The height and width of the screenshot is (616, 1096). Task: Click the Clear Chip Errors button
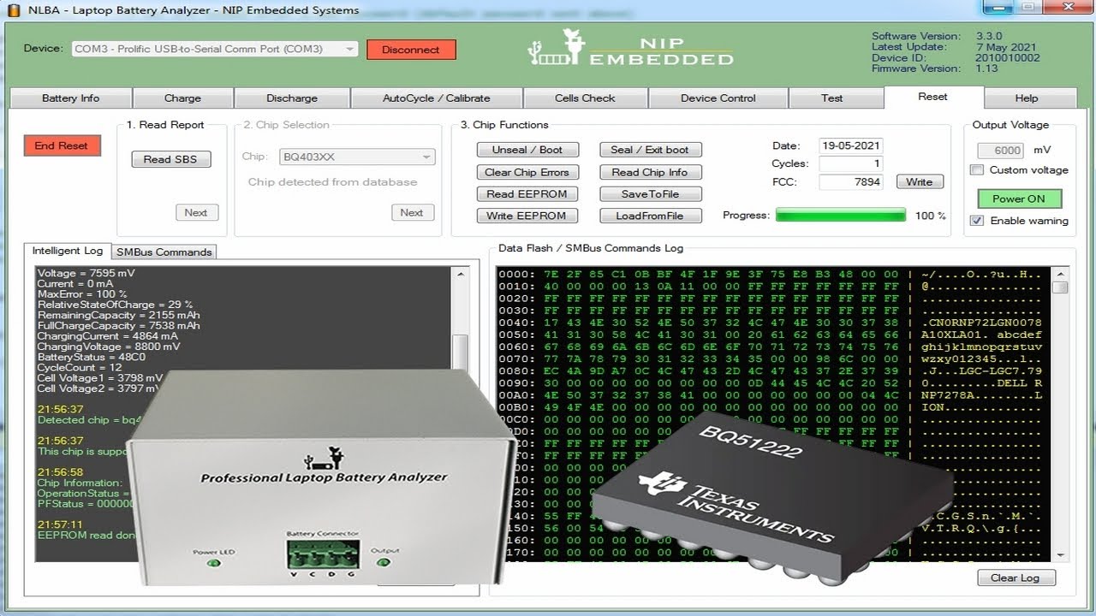(x=527, y=172)
